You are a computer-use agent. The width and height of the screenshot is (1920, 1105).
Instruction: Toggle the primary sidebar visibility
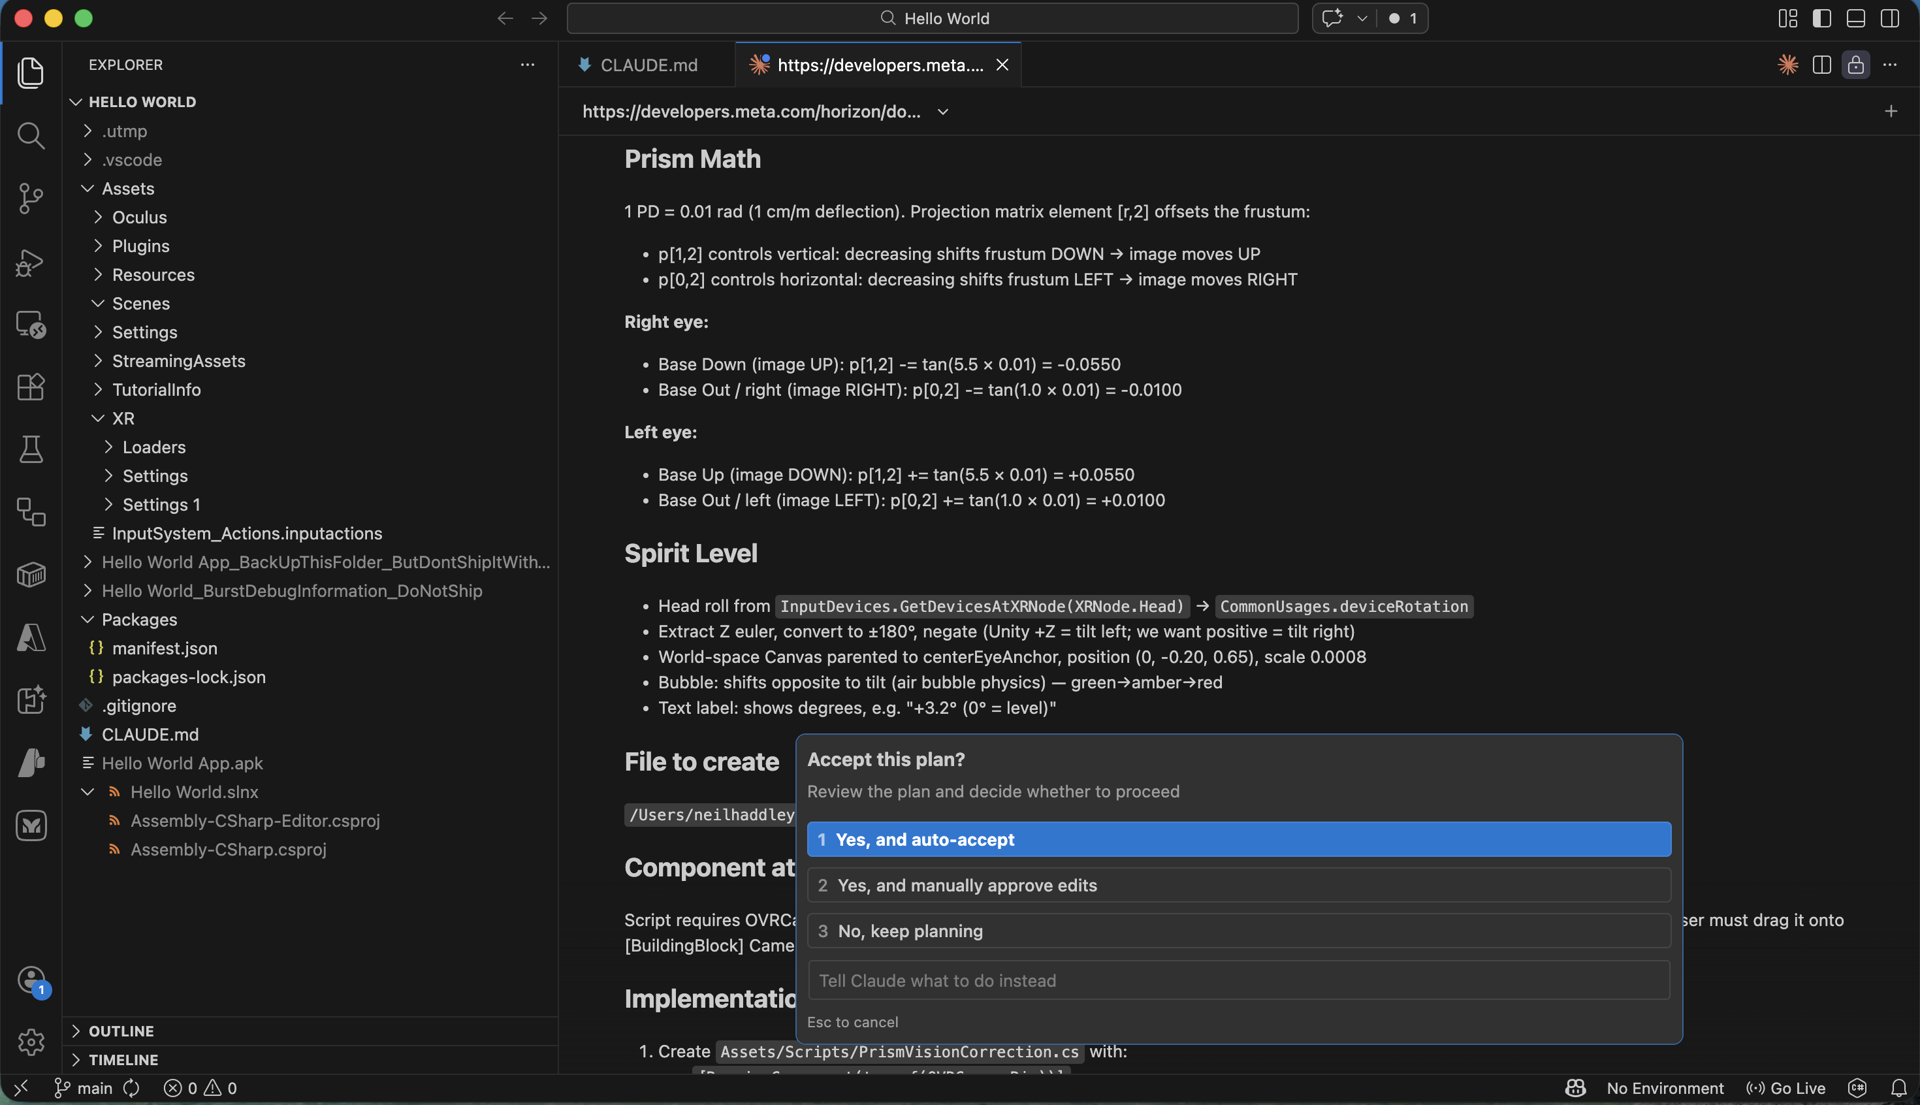pyautogui.click(x=1822, y=18)
